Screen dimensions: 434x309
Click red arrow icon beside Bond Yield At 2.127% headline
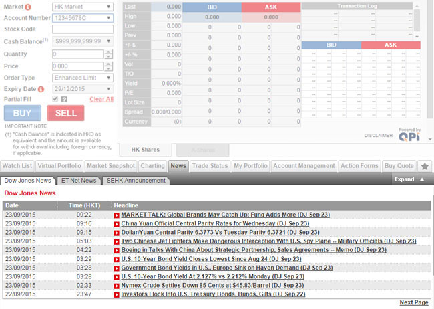(116, 277)
